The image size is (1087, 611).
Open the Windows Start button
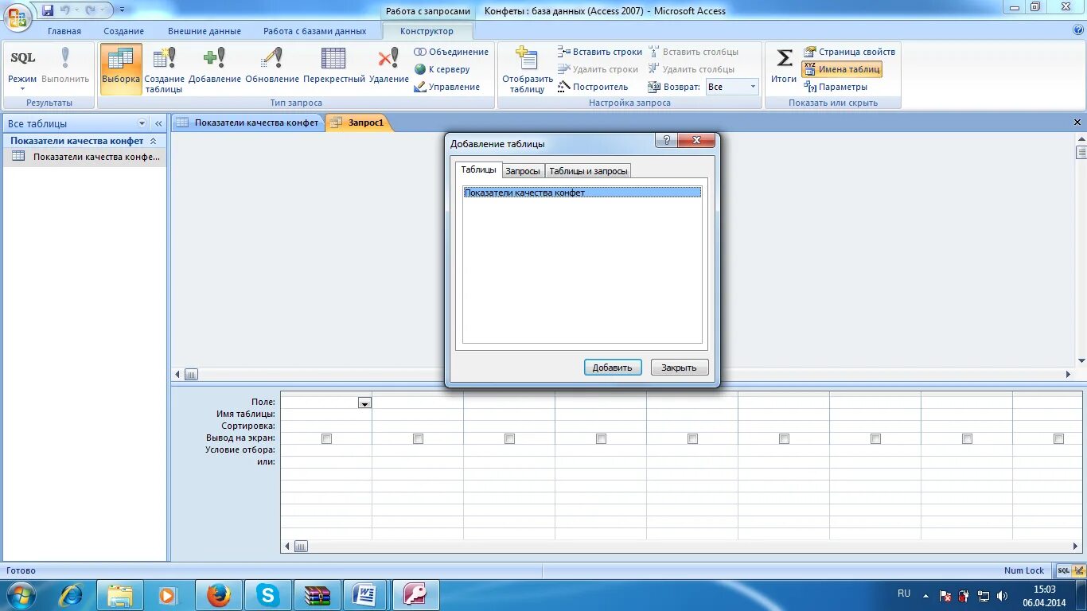(x=21, y=595)
